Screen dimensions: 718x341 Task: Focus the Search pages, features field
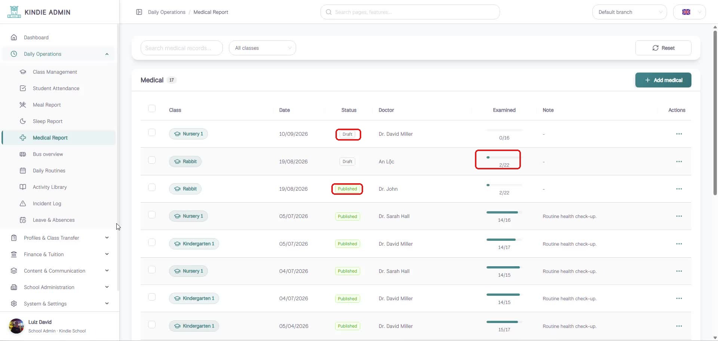coord(410,12)
